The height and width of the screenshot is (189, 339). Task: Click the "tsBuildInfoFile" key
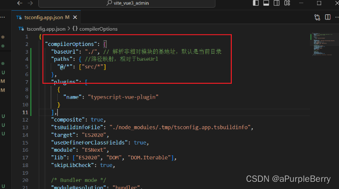[x=77, y=127]
